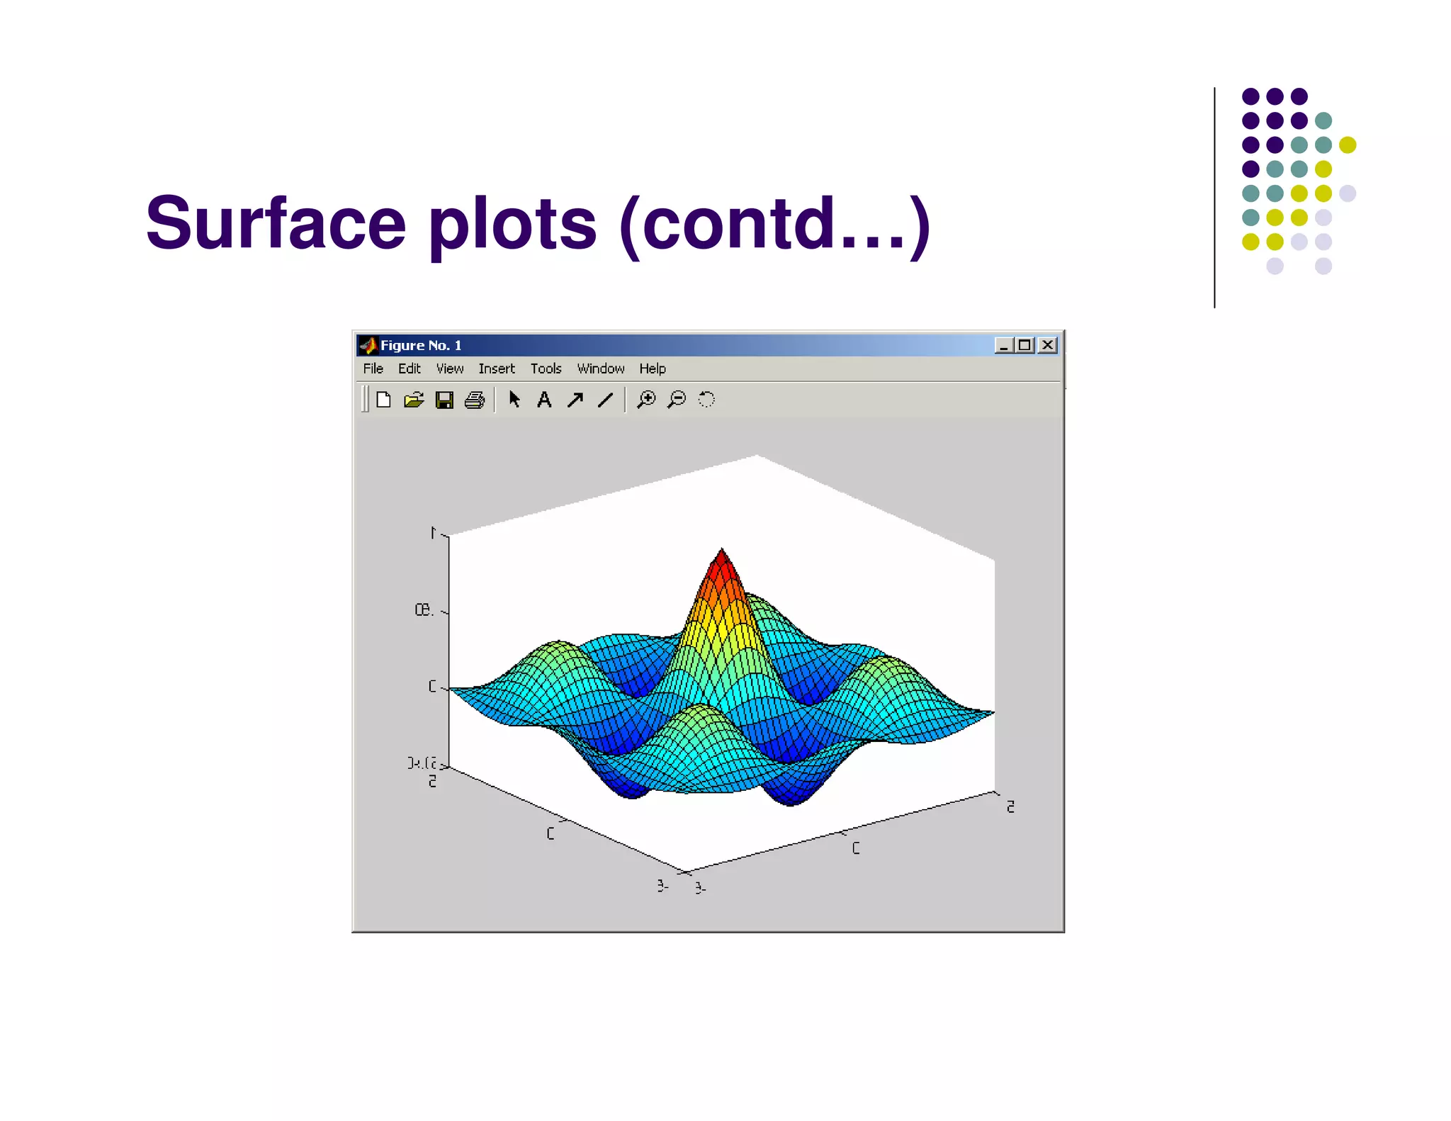Open the Help menu

(652, 368)
